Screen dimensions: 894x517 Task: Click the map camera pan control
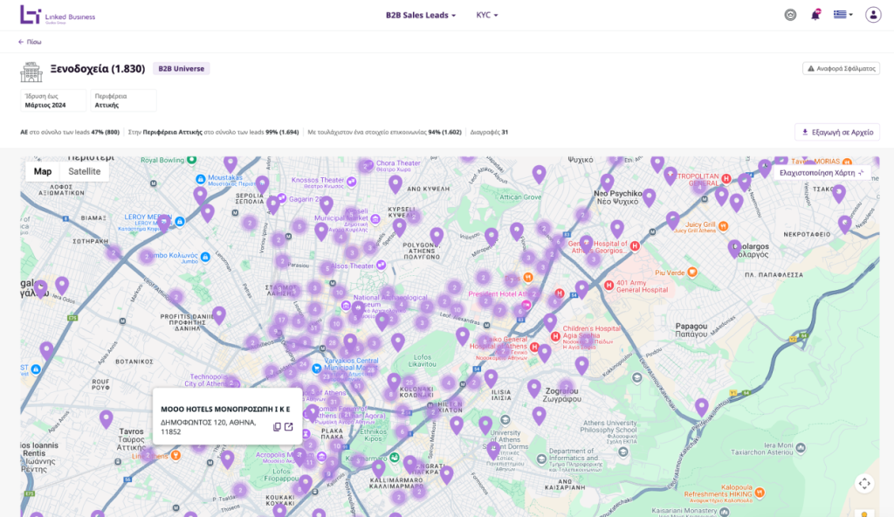864,483
